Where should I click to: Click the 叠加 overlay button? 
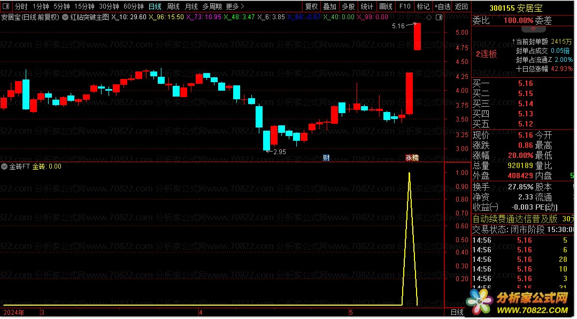pos(330,6)
